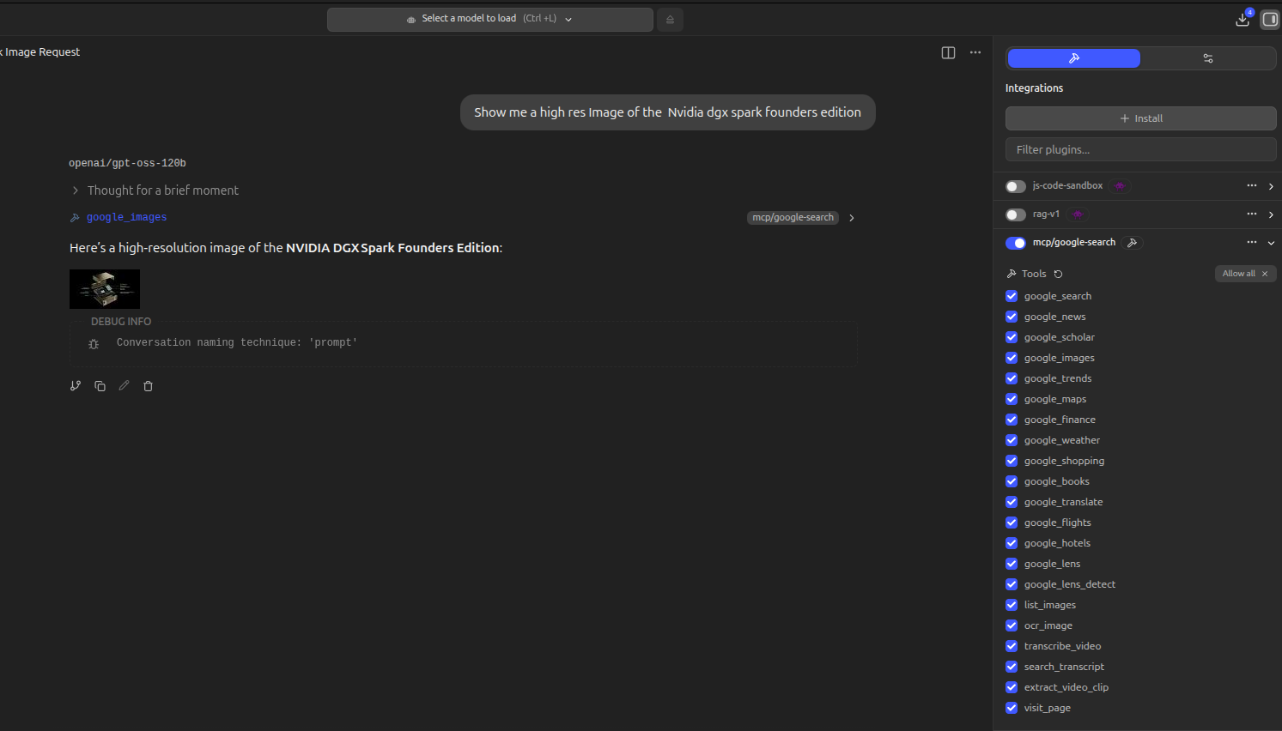
Task: Click the user prompt message bubble
Action: coord(667,112)
